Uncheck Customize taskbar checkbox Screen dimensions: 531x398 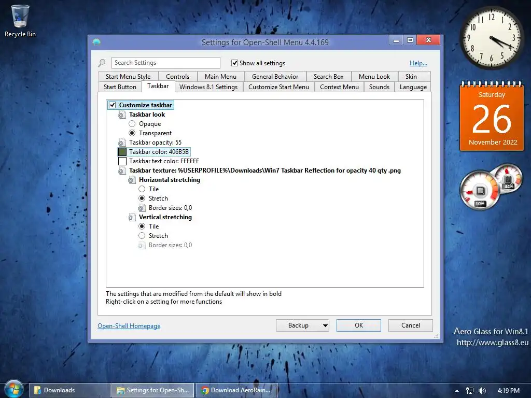click(x=113, y=105)
